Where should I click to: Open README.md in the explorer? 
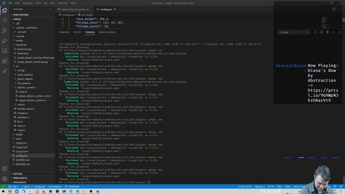click(x=23, y=164)
